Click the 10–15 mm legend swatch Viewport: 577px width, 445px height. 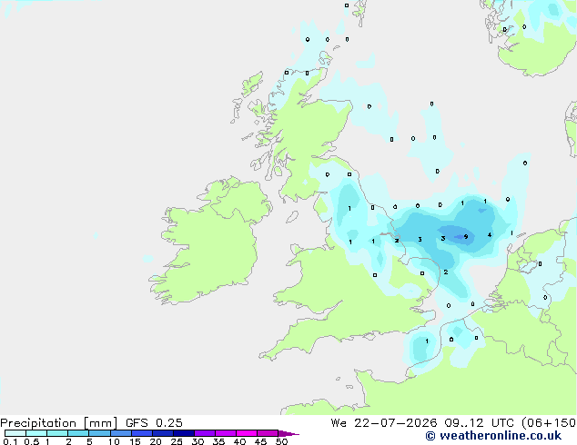pyautogui.click(x=121, y=433)
